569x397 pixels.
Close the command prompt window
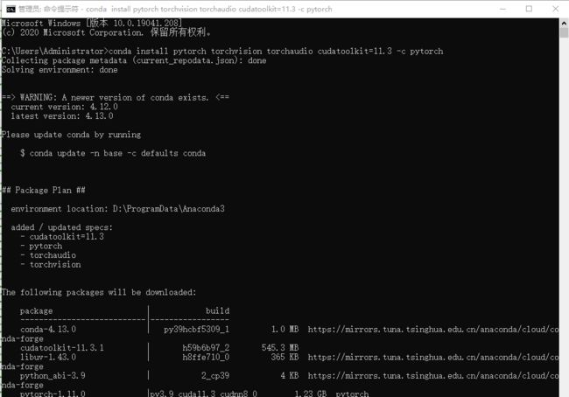point(556,9)
